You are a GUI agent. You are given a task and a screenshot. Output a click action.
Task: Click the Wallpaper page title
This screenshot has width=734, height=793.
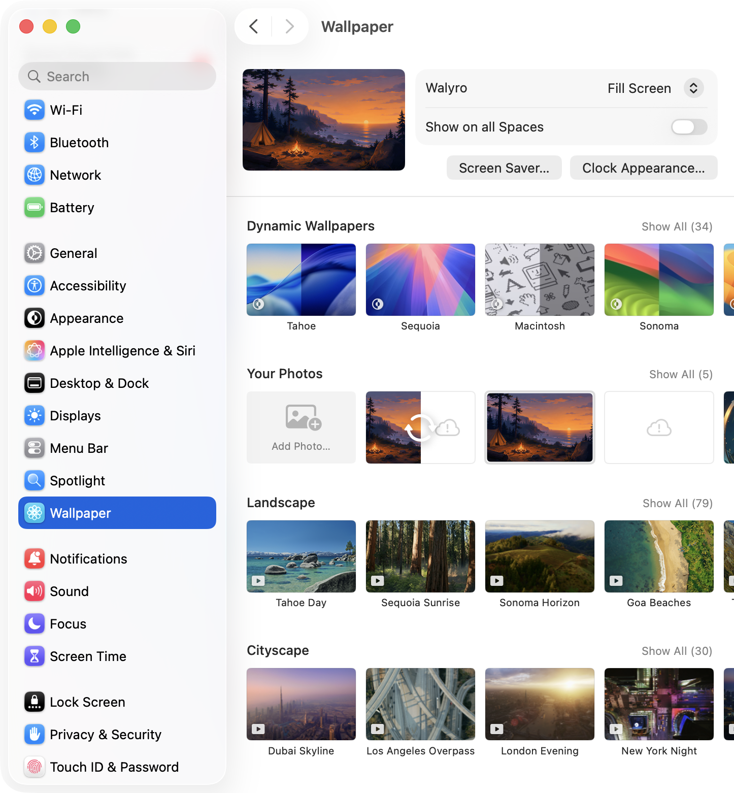tap(357, 26)
